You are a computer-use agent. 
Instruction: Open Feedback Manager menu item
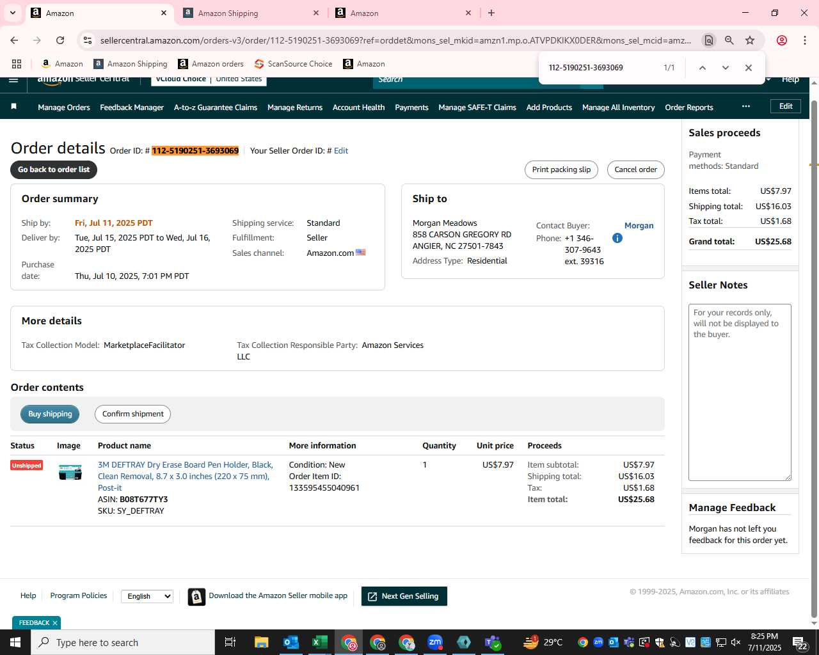click(x=132, y=107)
